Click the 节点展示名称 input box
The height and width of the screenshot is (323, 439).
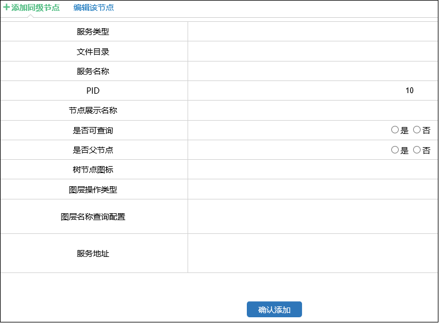point(312,110)
